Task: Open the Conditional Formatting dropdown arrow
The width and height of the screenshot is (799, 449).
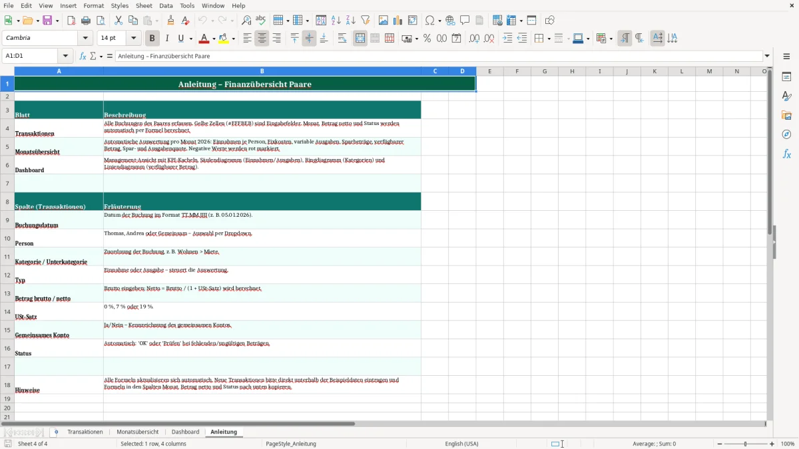Action: [x=611, y=39]
